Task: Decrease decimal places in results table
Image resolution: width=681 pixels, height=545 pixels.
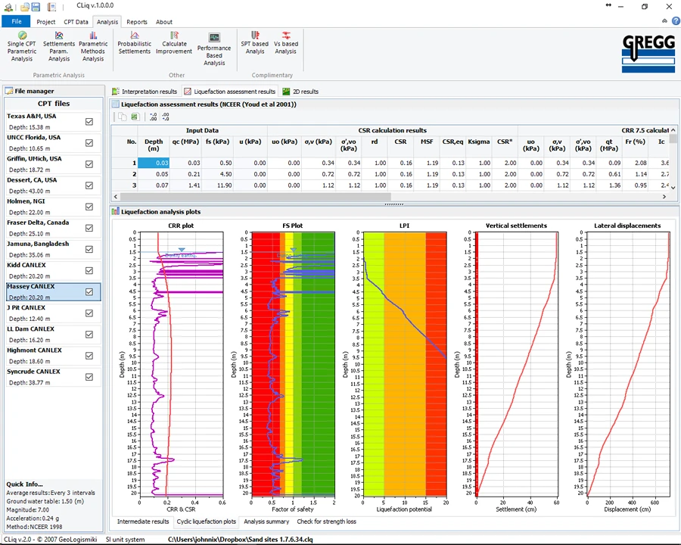Action: [166, 117]
